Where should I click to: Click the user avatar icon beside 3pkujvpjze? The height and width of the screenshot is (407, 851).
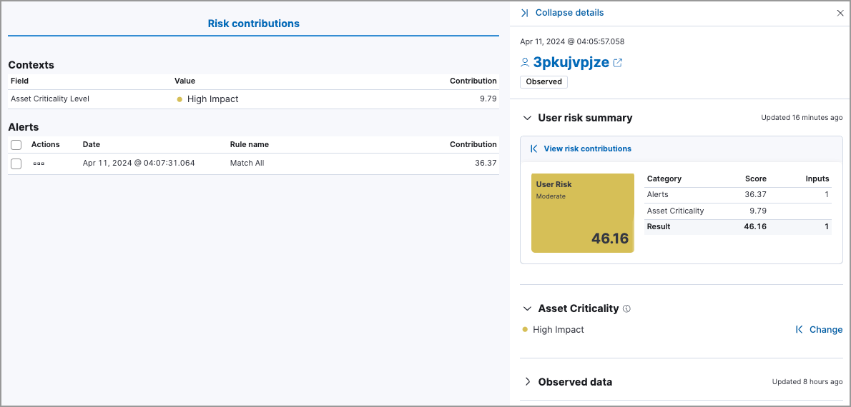tap(525, 63)
